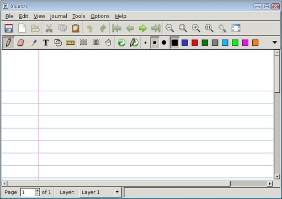This screenshot has width=282, height=199.
Task: Toggle the Ruler tool
Action: pos(70,43)
